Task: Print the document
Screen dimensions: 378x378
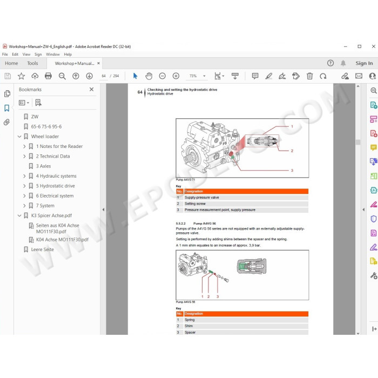Action: (48, 76)
